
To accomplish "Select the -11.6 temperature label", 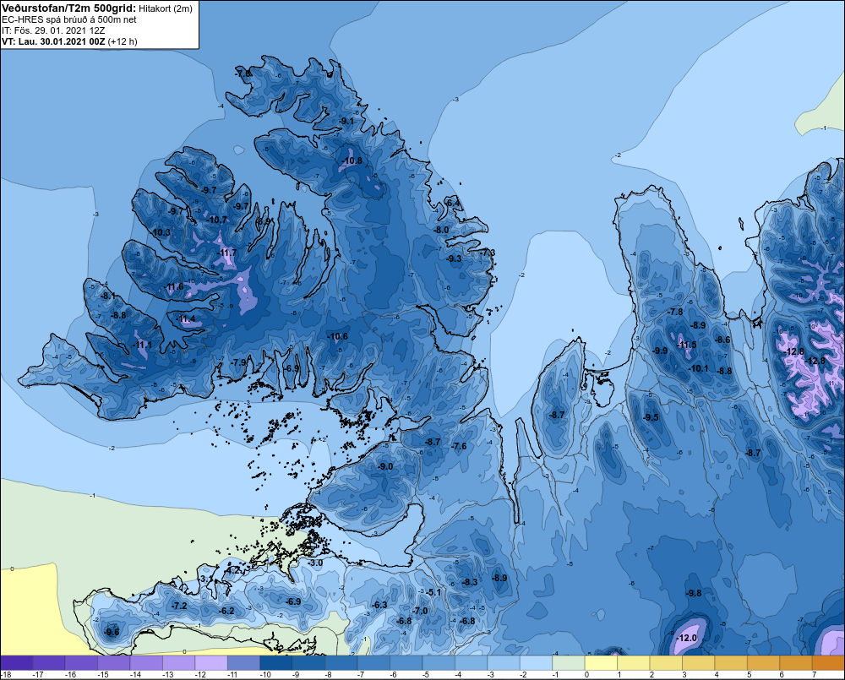I will (174, 286).
